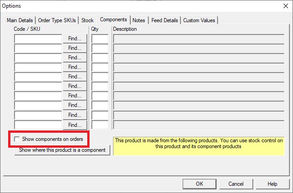Click the Cancel button
The image size is (293, 193).
click(236, 184)
